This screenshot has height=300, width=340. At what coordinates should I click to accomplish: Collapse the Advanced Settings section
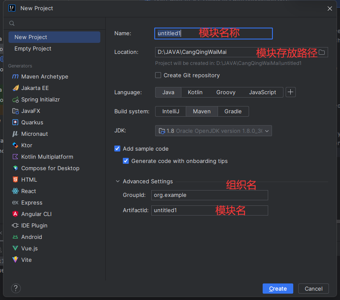[x=118, y=181]
